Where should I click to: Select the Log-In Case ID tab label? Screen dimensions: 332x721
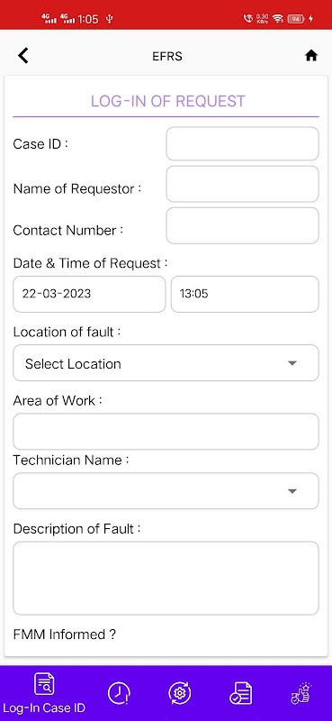43,707
